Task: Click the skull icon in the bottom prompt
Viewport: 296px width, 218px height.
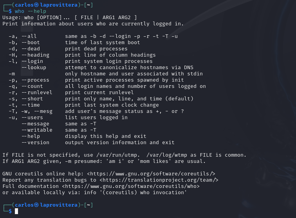Action: [x=37, y=205]
